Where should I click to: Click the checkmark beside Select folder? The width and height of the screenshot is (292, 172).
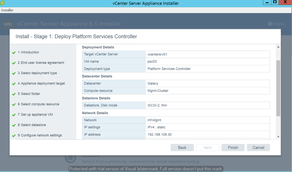click(x=14, y=94)
